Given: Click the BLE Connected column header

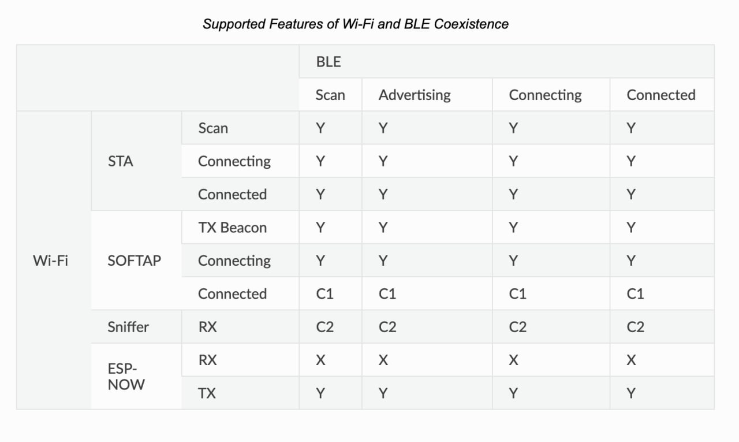Looking at the screenshot, I should click(660, 95).
